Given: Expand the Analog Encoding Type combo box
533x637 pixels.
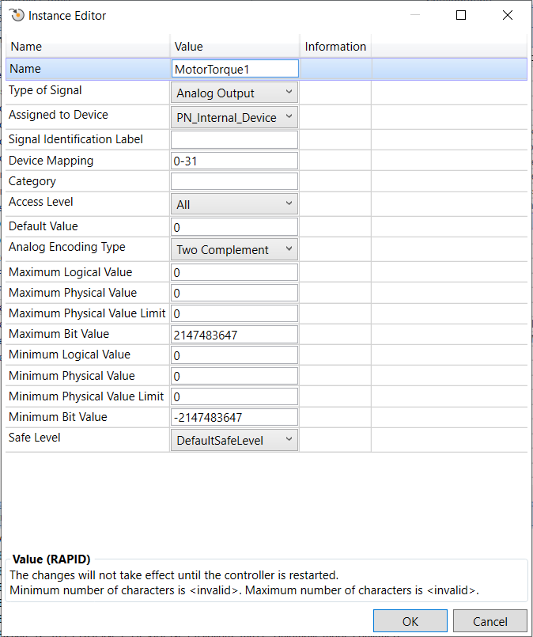Looking at the screenshot, I should 234,249.
